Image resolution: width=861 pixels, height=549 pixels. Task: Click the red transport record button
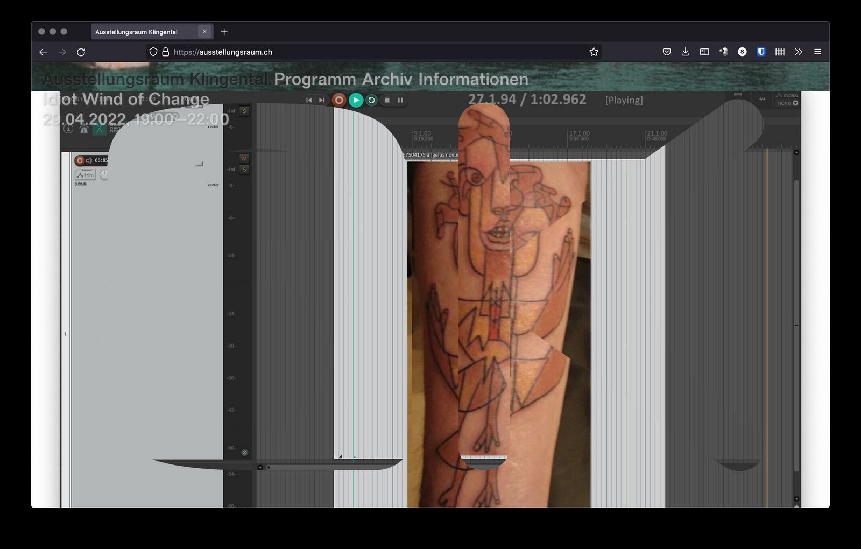[x=339, y=100]
